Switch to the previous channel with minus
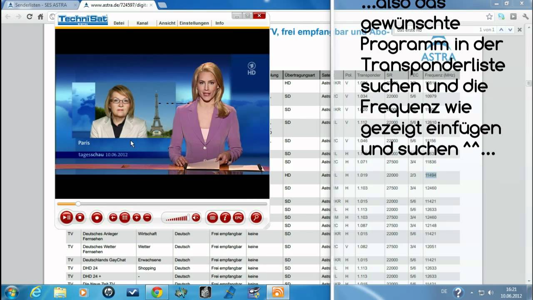Image resolution: width=533 pixels, height=300 pixels. tap(147, 217)
